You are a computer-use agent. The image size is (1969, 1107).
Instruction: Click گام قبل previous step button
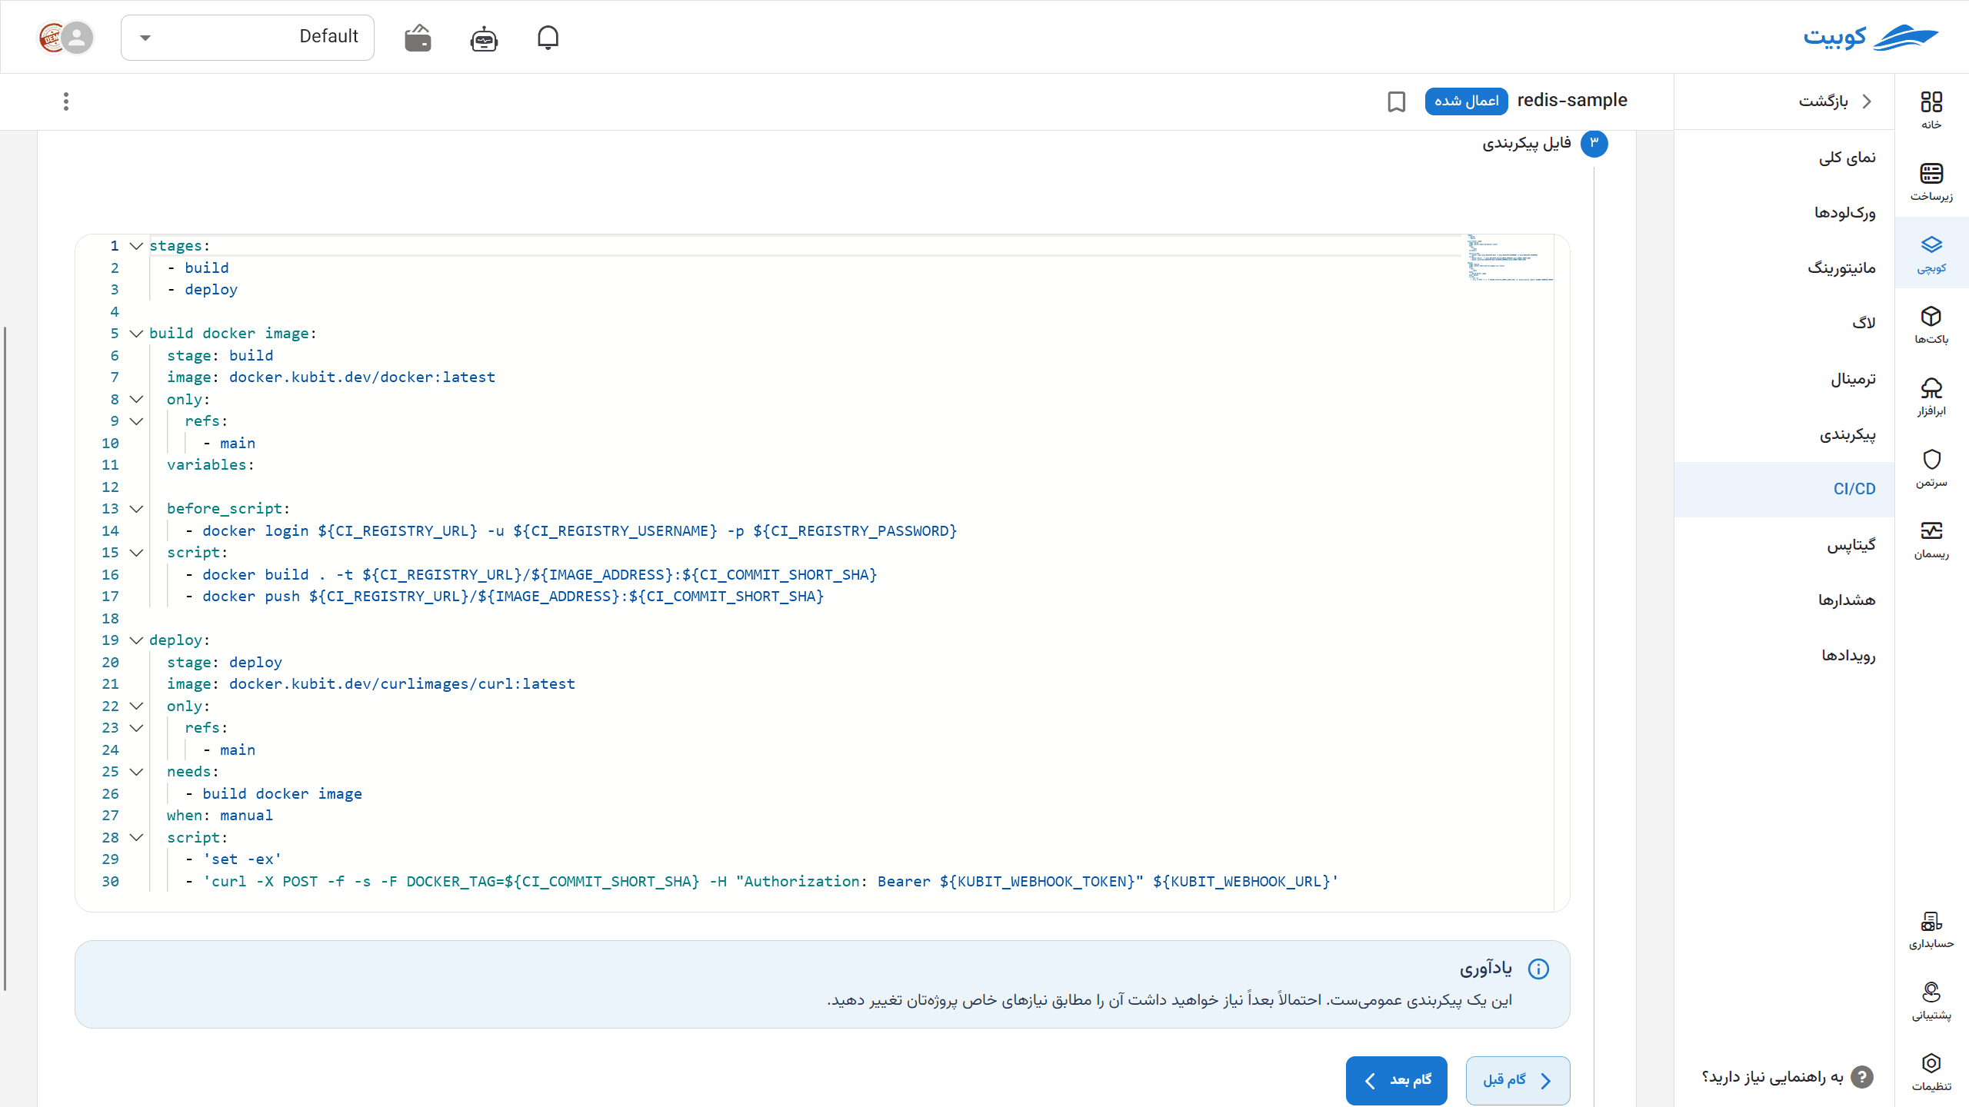pyautogui.click(x=1518, y=1080)
